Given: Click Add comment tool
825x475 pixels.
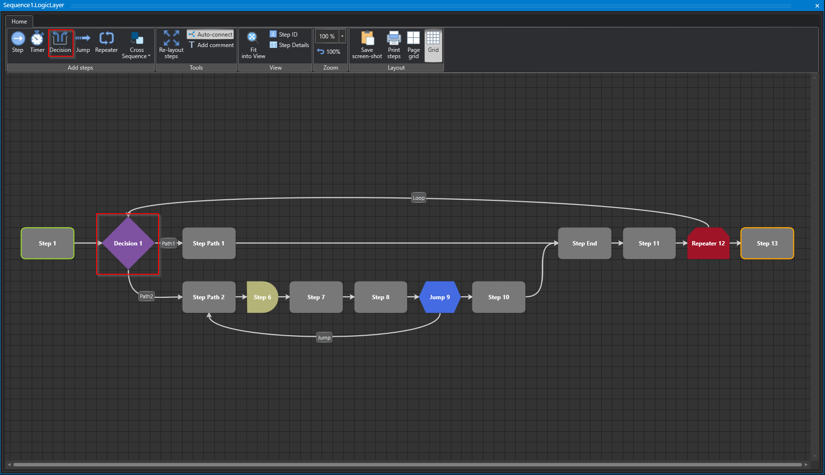Looking at the screenshot, I should (x=211, y=45).
